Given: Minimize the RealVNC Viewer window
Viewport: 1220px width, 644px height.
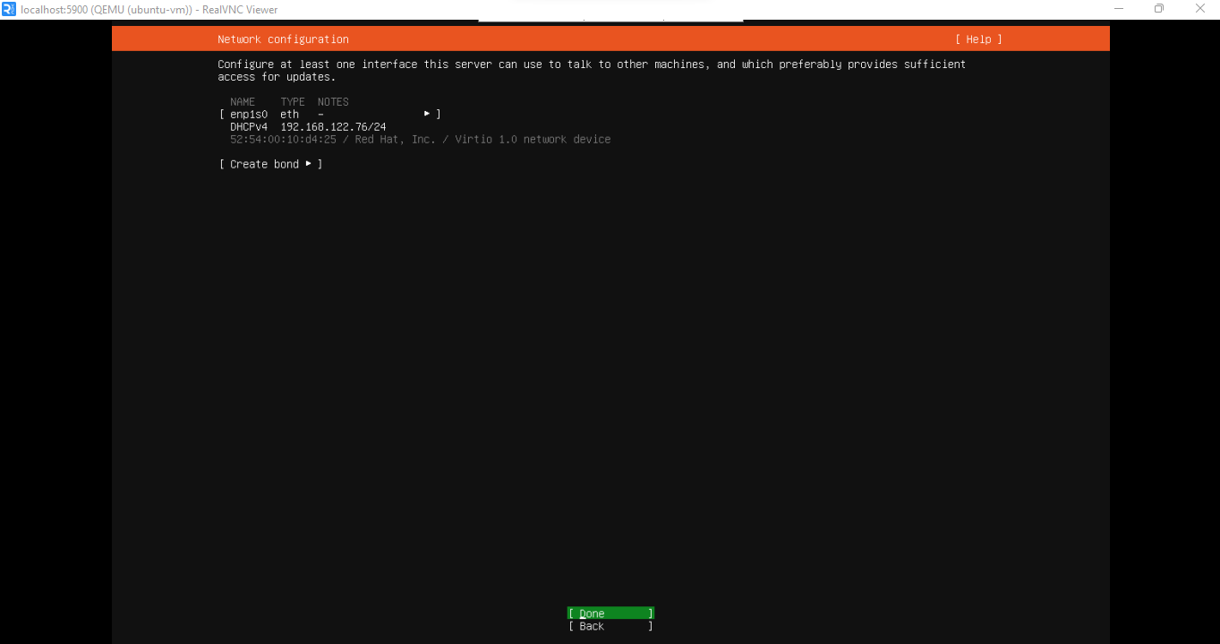Looking at the screenshot, I should point(1119,9).
